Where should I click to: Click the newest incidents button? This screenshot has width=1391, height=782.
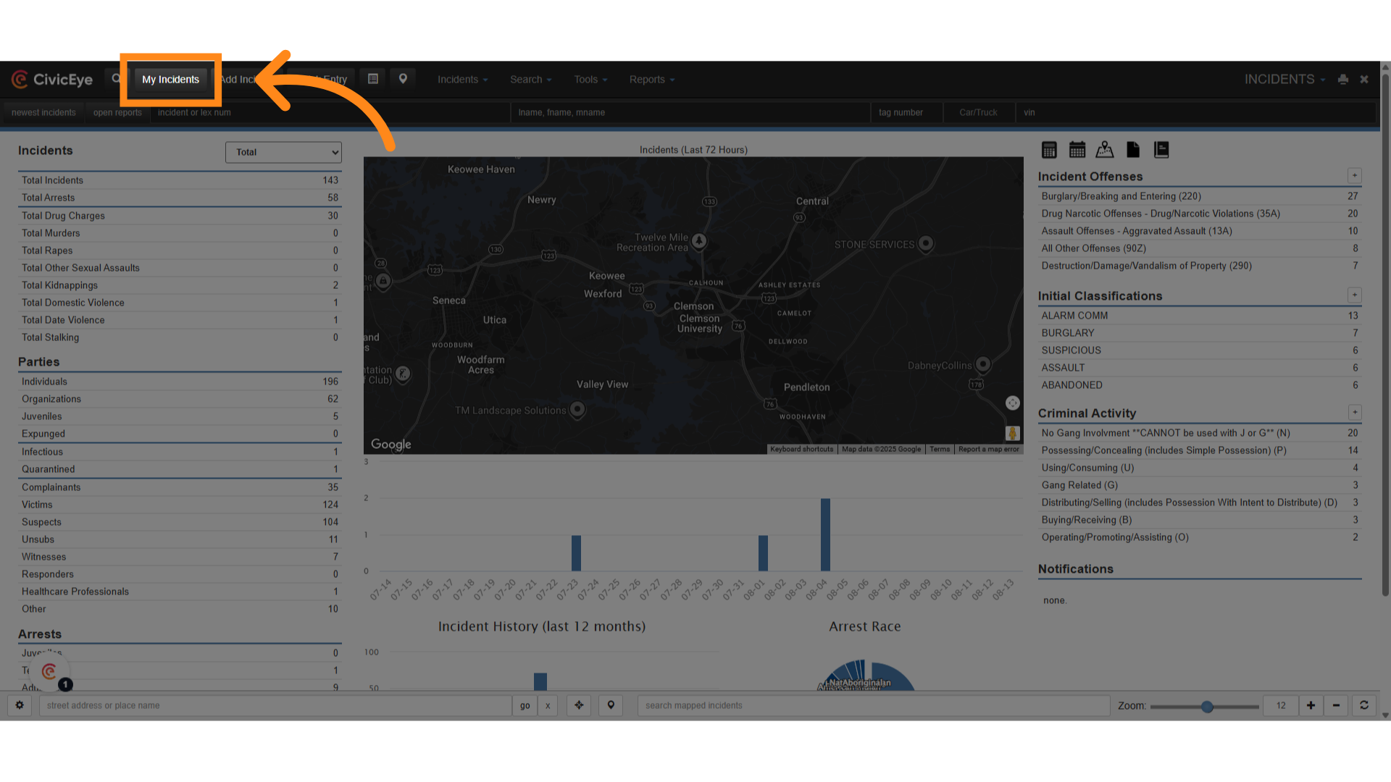pyautogui.click(x=43, y=112)
